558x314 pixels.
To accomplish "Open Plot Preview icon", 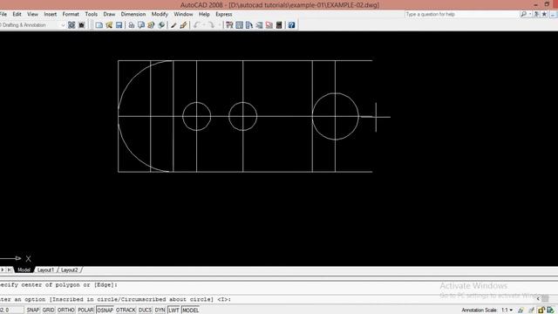I will coord(141,25).
